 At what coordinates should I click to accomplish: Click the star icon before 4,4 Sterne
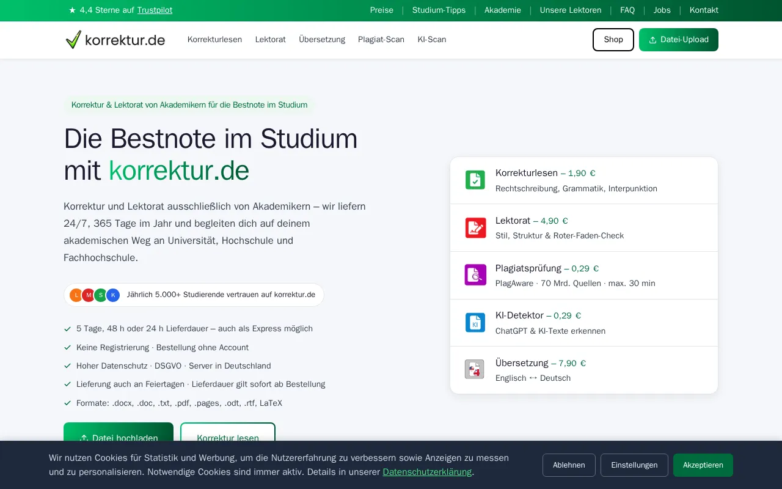72,10
